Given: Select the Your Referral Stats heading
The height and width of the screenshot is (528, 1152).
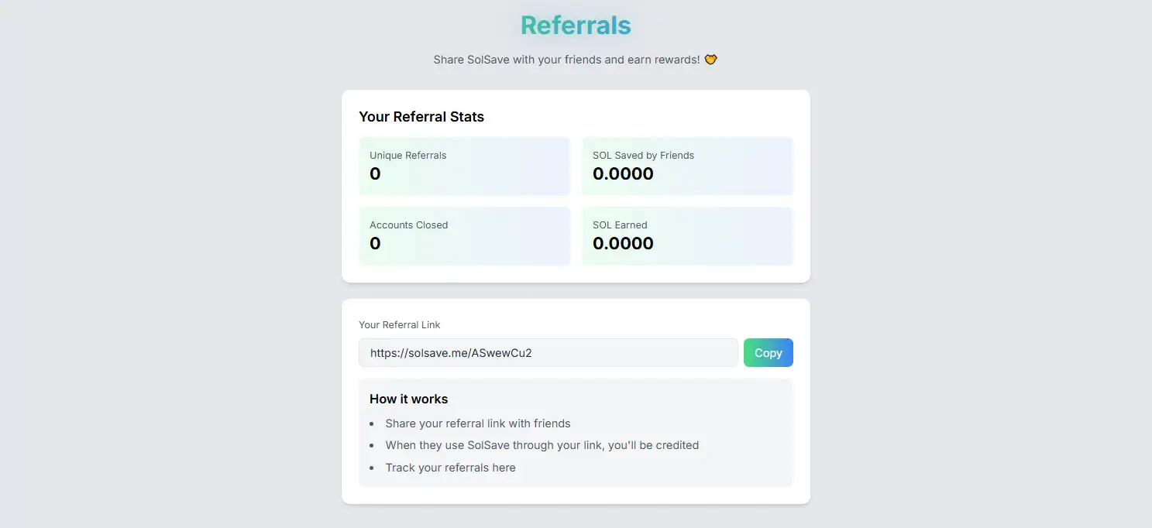Looking at the screenshot, I should (421, 117).
